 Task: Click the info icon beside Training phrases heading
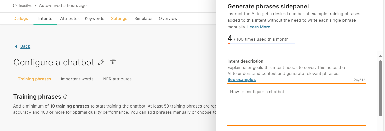tap(65, 97)
